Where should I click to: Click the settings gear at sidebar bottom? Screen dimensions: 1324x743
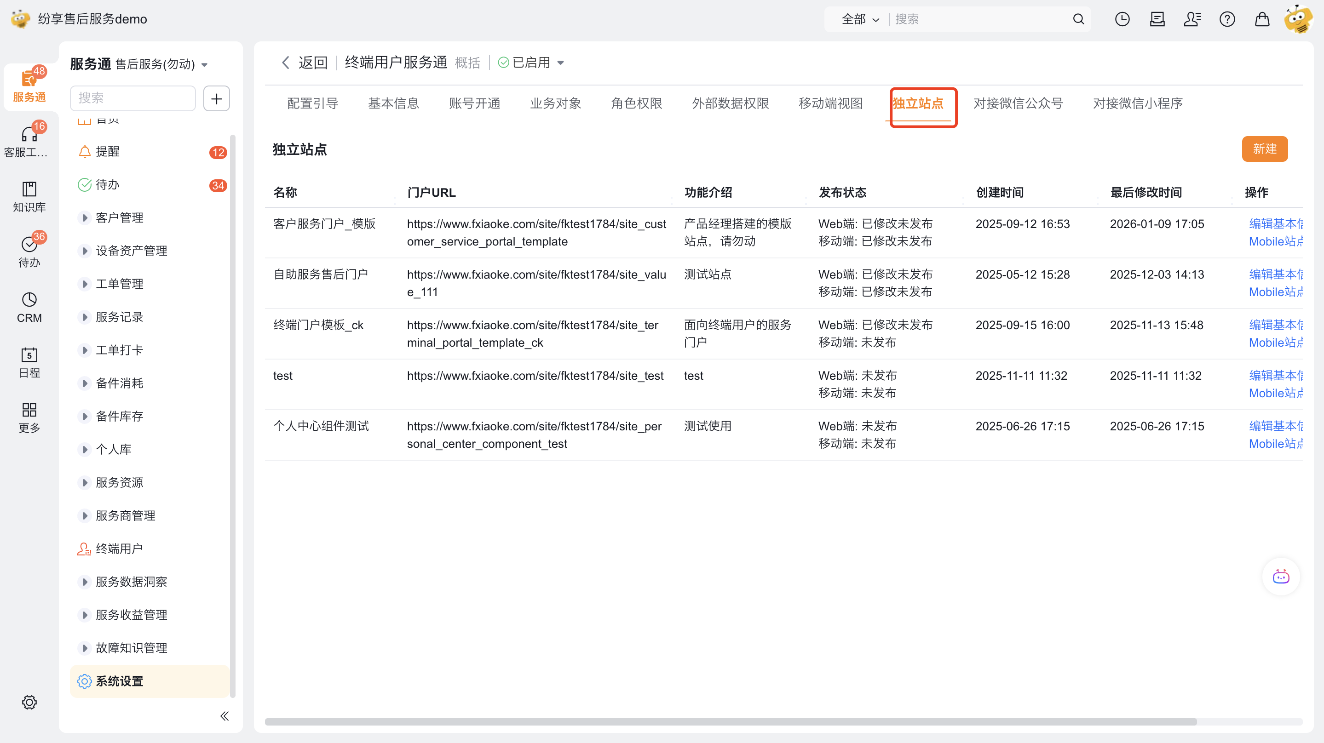tap(29, 702)
